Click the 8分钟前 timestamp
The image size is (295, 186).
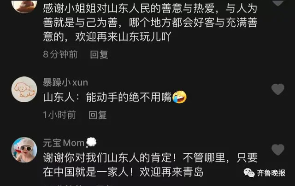point(60,54)
